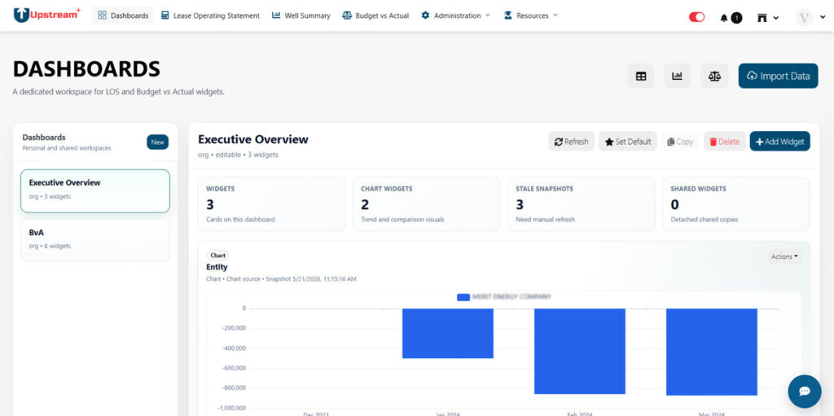
Task: Open the Entity widget Actions dropdown
Action: click(x=784, y=257)
